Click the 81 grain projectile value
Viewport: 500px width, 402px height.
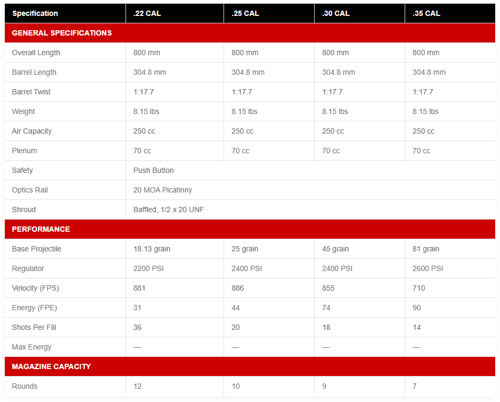pos(426,249)
